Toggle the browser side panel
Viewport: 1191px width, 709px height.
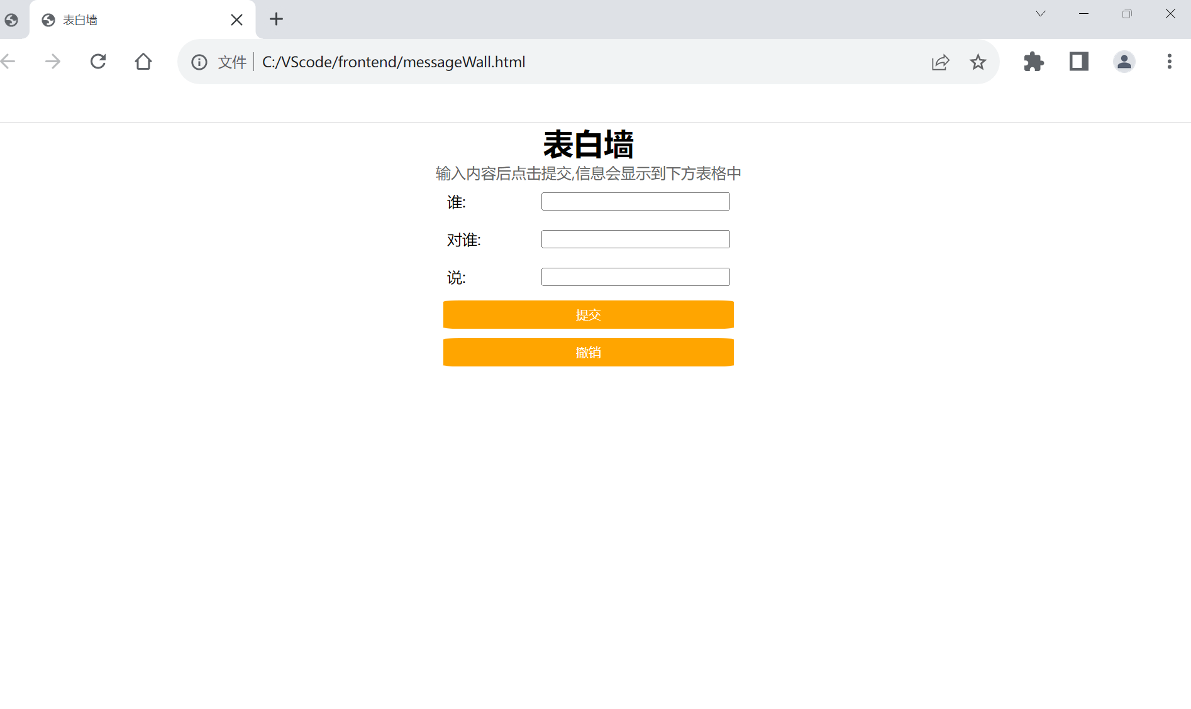click(1079, 62)
